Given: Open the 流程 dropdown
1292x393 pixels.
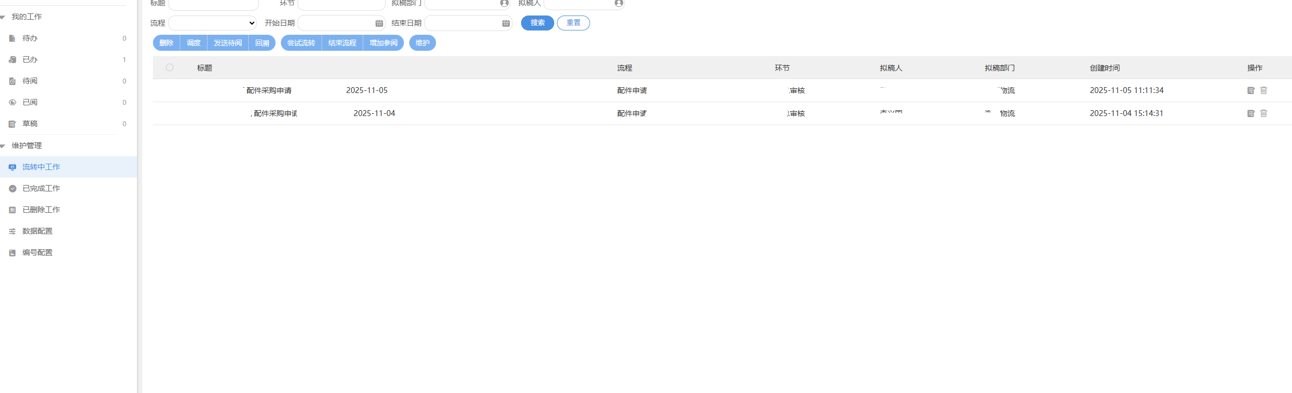Looking at the screenshot, I should (x=213, y=23).
